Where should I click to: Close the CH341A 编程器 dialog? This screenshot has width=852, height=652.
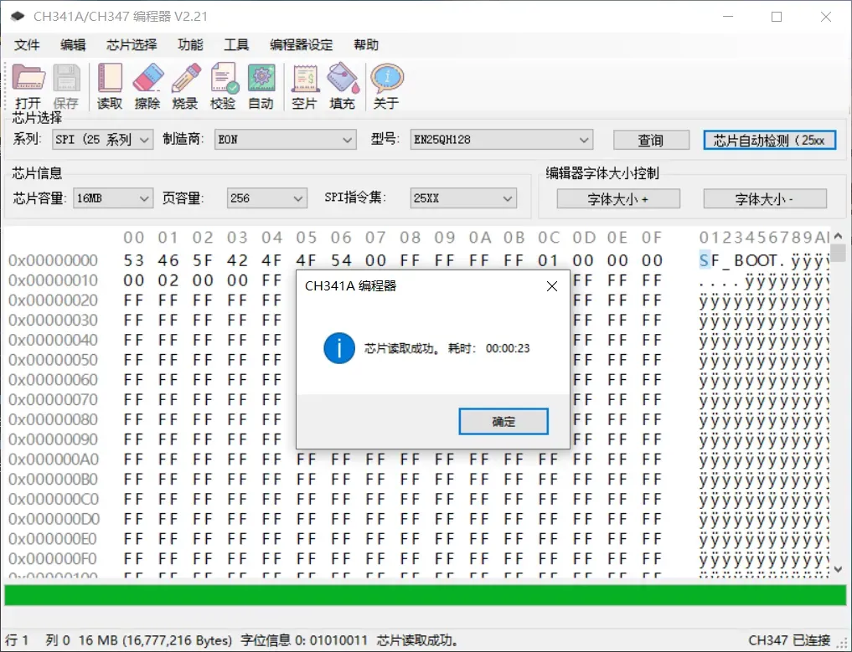point(551,286)
